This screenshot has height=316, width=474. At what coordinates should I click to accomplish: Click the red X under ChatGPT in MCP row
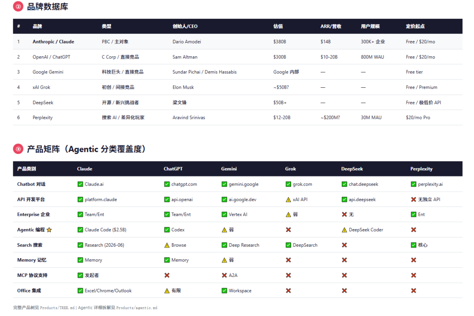click(x=167, y=275)
